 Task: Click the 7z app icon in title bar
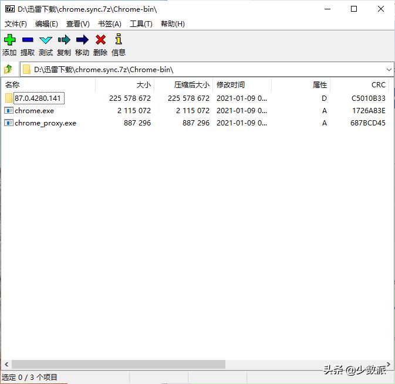(x=10, y=9)
